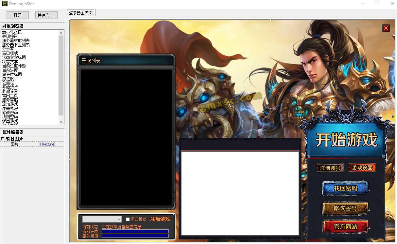Select 注册帐户 in the object list
This screenshot has width=397, height=244.
10,108
